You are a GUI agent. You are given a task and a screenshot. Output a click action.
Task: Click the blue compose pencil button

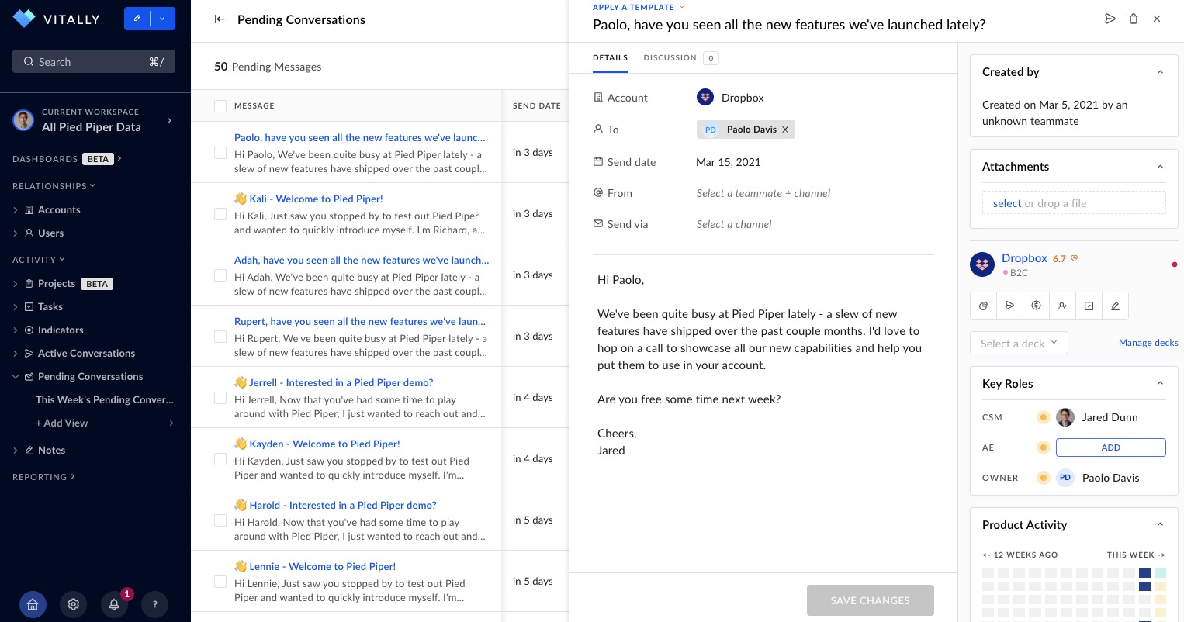(137, 19)
